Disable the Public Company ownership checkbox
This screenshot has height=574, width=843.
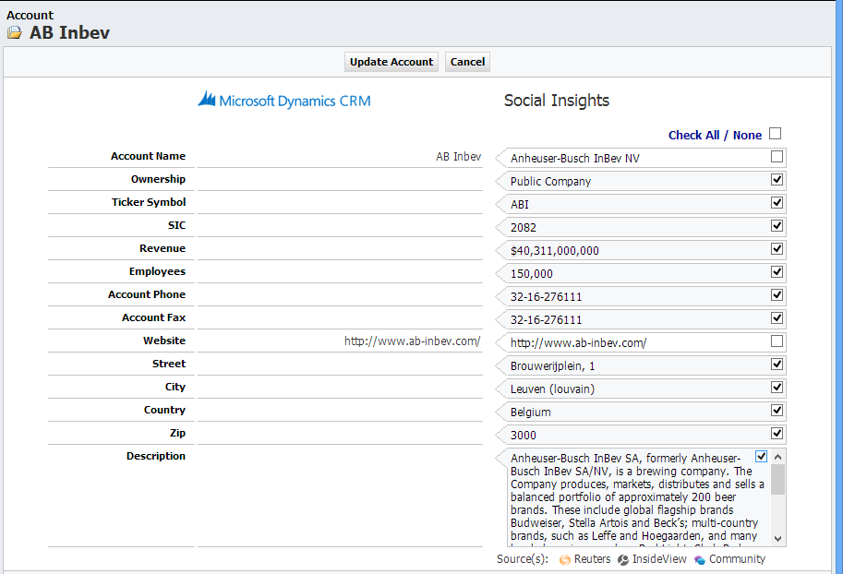click(x=775, y=179)
